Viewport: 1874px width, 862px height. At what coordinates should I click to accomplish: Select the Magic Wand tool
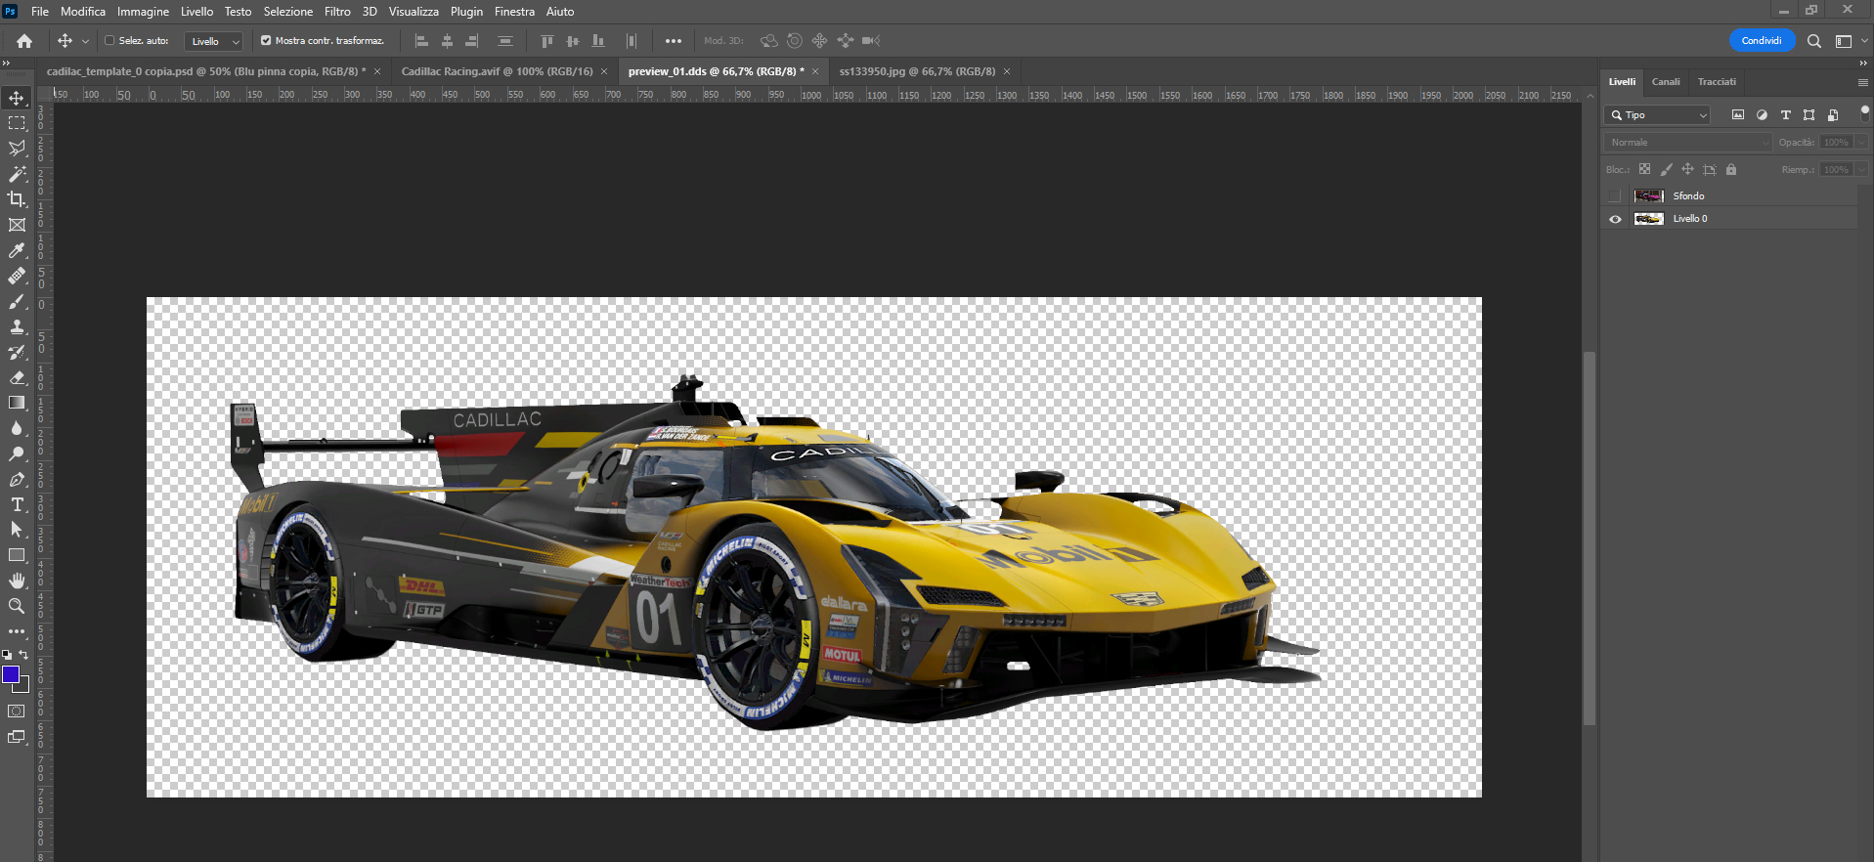[17, 174]
